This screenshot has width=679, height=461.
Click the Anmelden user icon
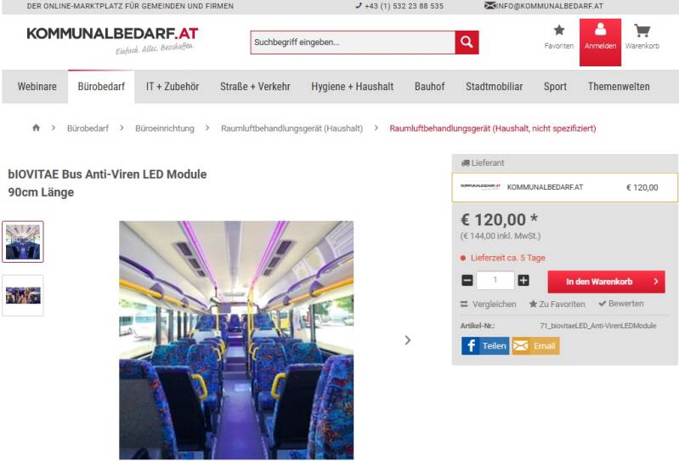pos(600,29)
